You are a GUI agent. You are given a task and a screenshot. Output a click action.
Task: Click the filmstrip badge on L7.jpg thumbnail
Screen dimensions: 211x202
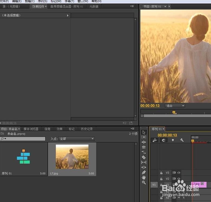(x=86, y=167)
